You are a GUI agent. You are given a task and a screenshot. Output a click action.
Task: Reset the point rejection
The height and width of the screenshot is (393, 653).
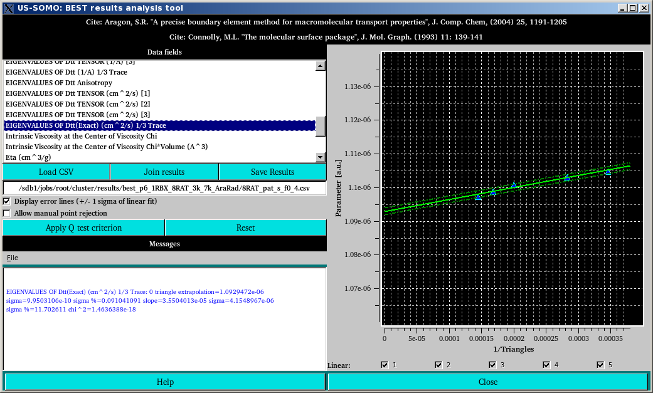(245, 228)
